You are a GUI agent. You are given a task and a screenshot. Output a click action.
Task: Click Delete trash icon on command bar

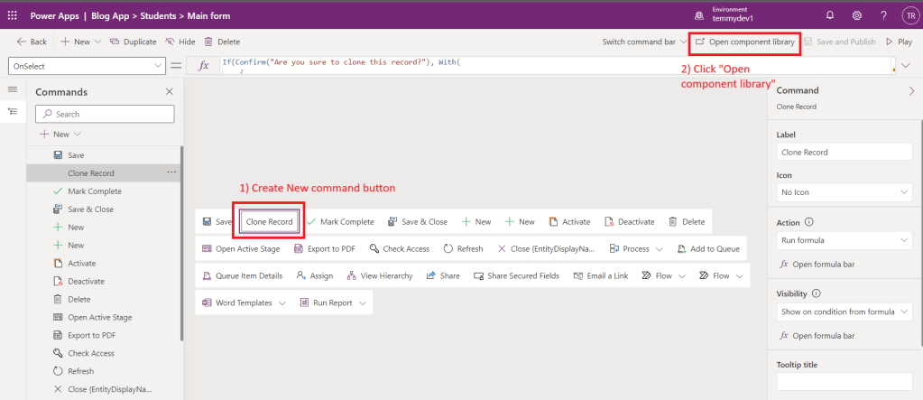tap(673, 221)
